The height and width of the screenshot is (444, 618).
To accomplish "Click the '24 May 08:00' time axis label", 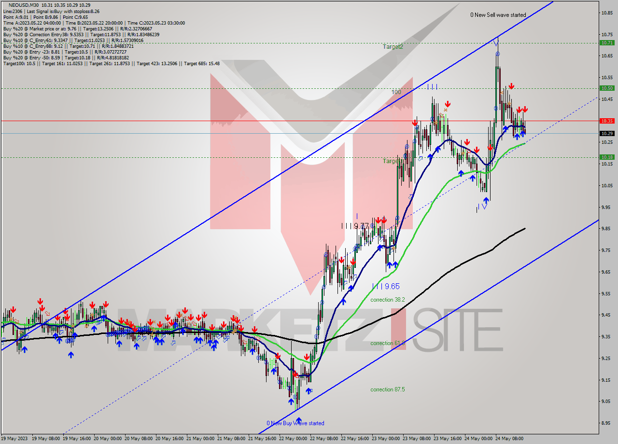I will click(x=509, y=439).
